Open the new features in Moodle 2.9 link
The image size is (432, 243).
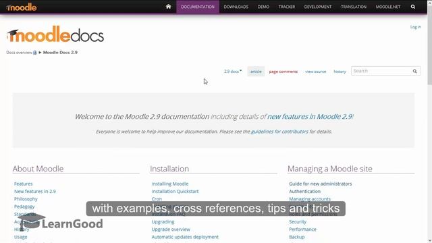click(310, 117)
